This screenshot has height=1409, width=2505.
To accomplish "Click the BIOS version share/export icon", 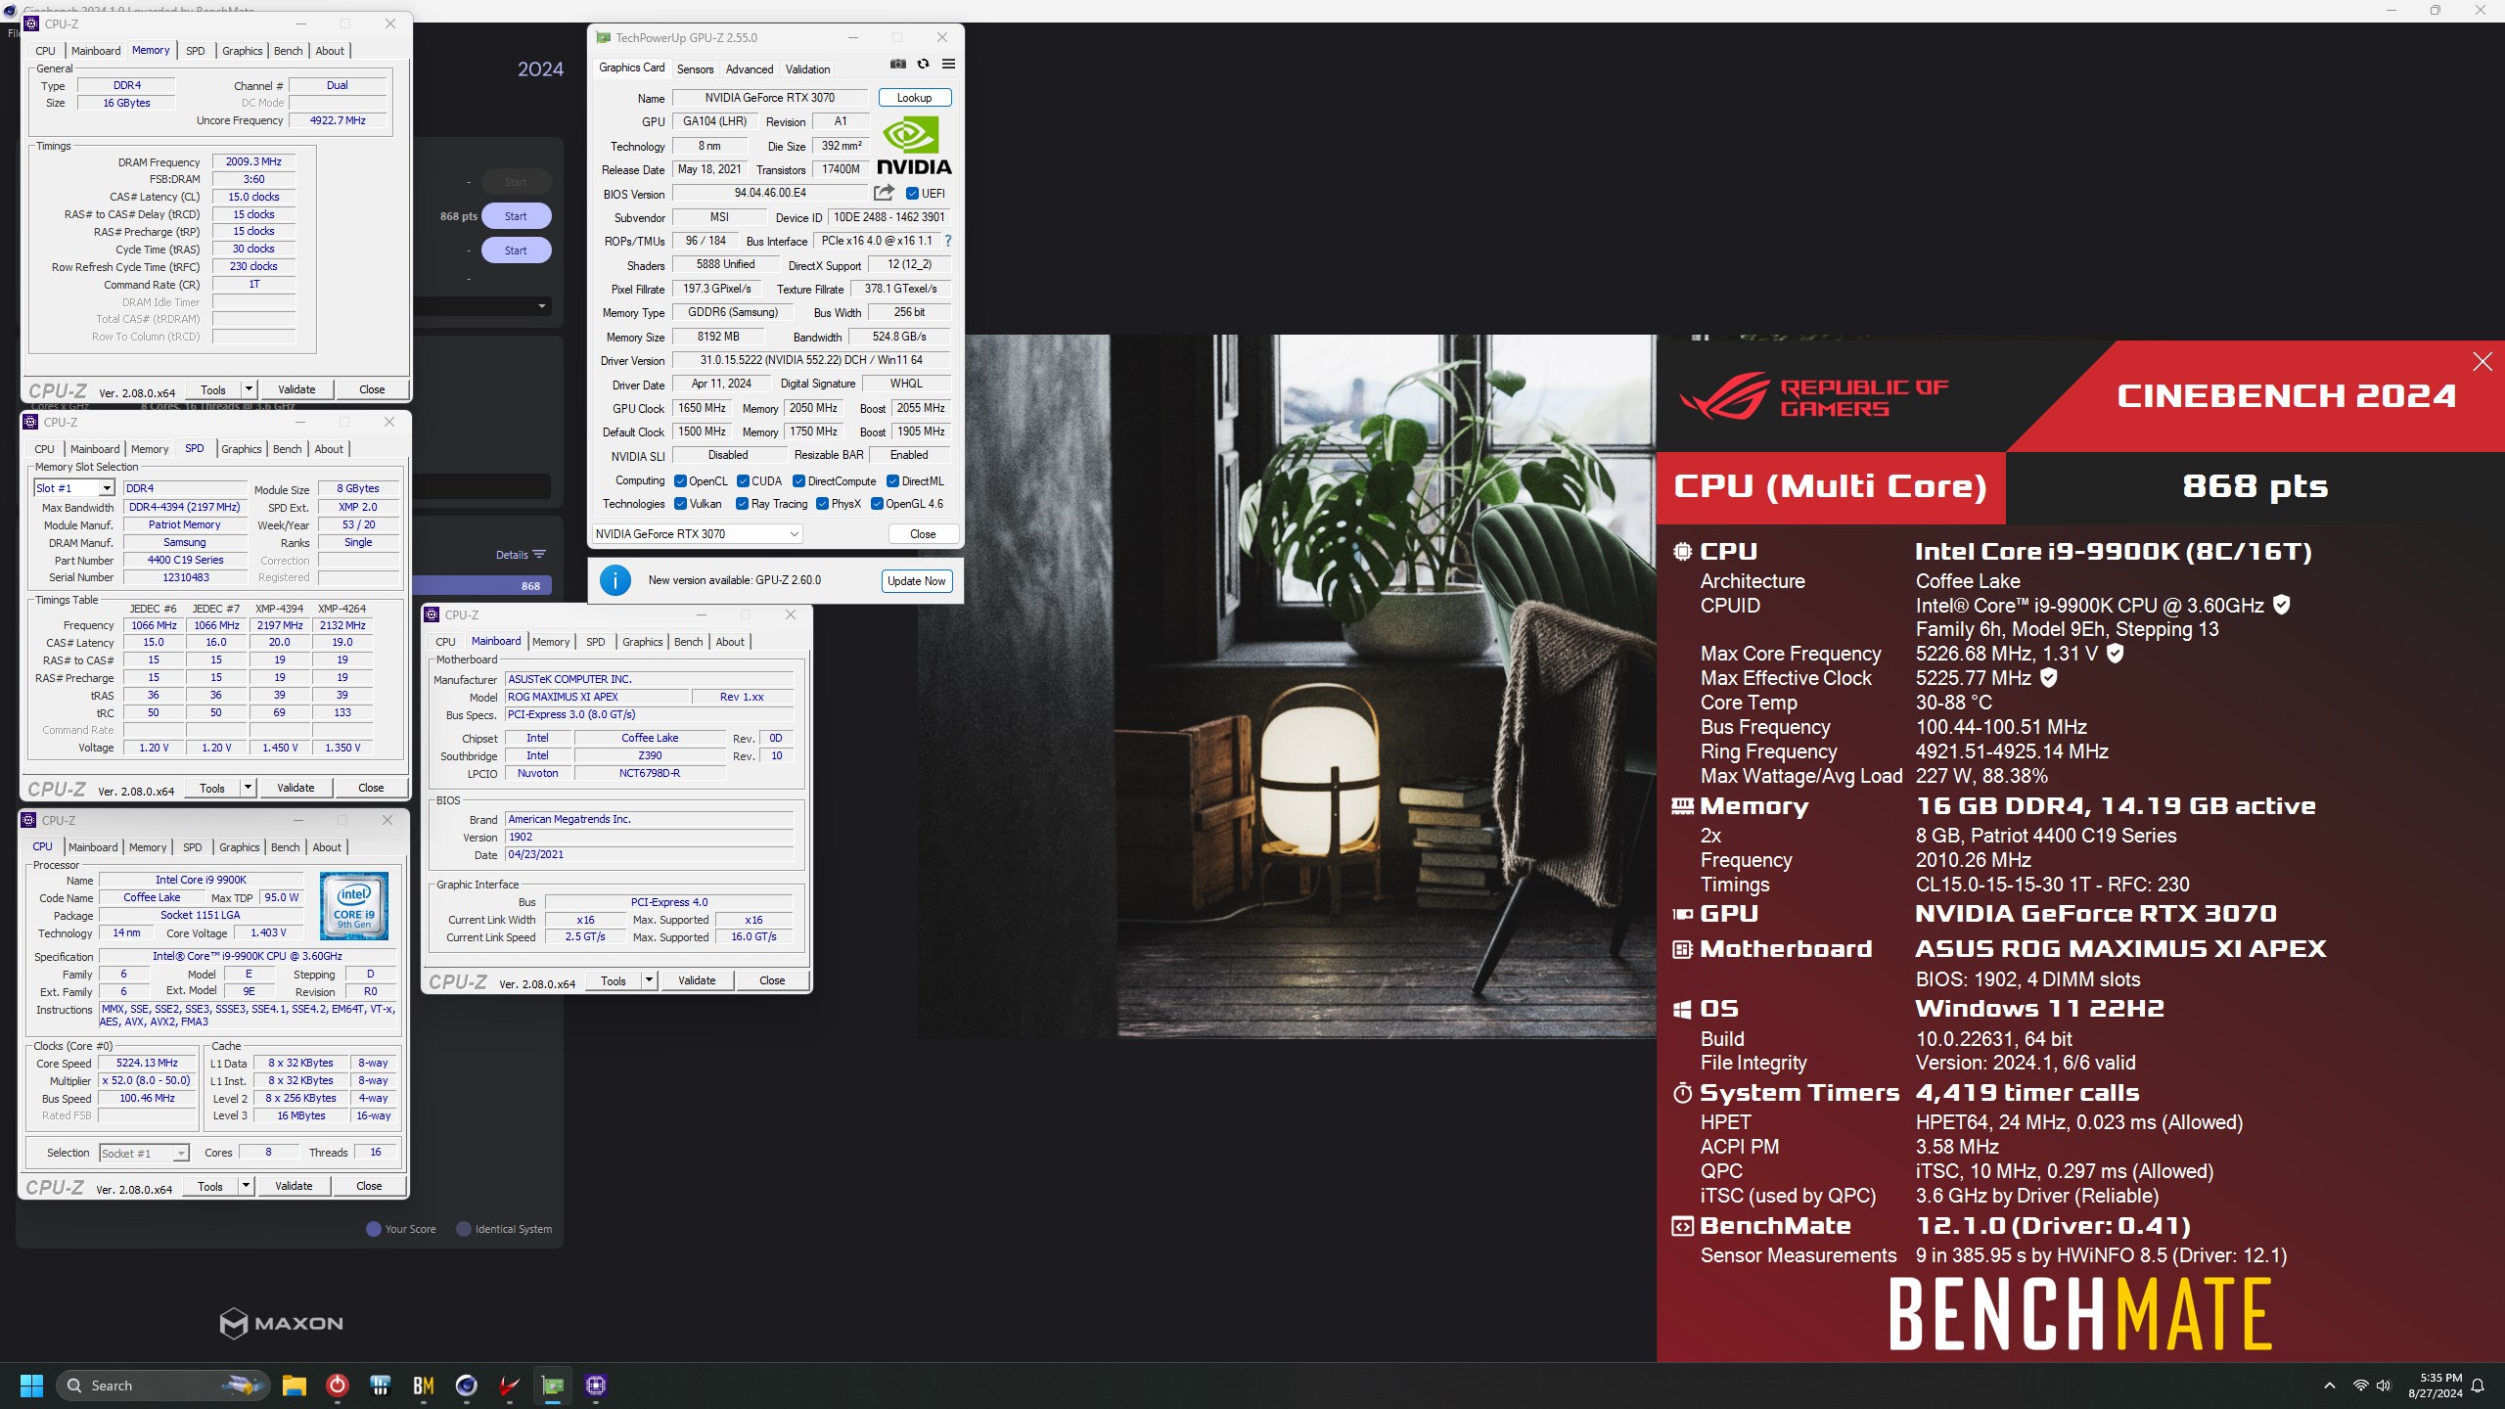I will point(884,193).
